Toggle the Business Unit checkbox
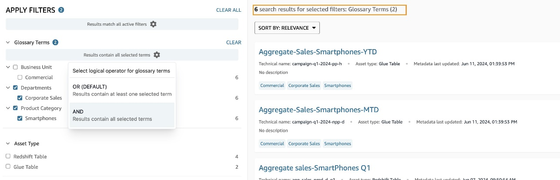The height and width of the screenshot is (180, 560). pyautogui.click(x=15, y=67)
